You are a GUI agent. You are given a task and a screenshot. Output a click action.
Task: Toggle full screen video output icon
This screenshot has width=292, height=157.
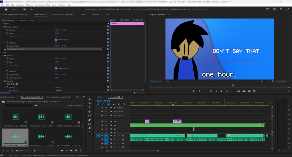point(288,9)
